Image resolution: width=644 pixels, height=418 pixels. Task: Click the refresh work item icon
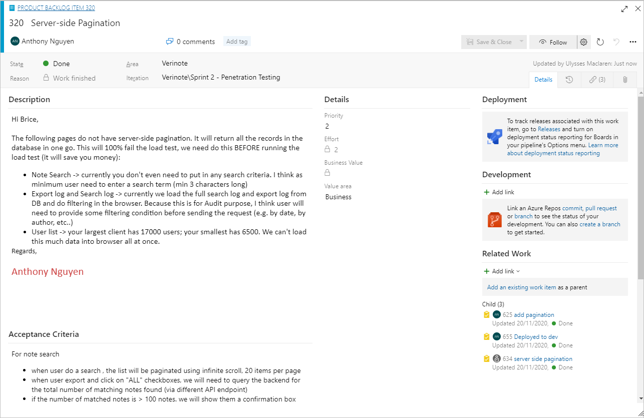[600, 42]
